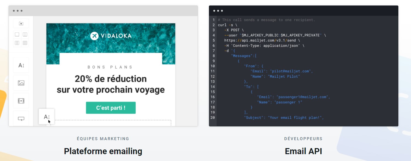The width and height of the screenshot is (411, 161).
Task: Click the 'Mailjet Pilot' name value
Action: click(284, 77)
